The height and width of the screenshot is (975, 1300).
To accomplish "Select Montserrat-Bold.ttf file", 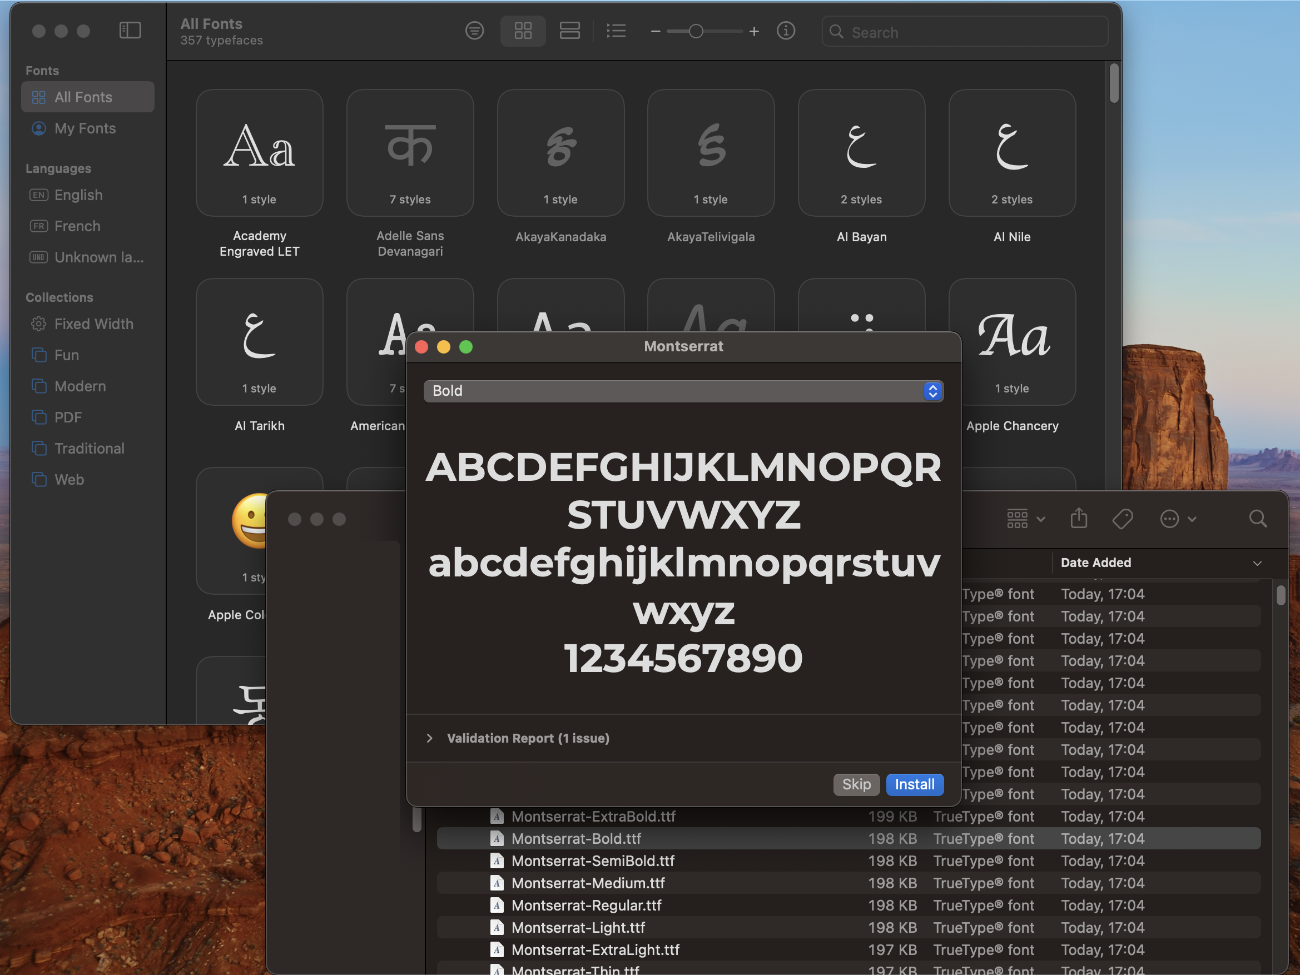I will click(849, 839).
